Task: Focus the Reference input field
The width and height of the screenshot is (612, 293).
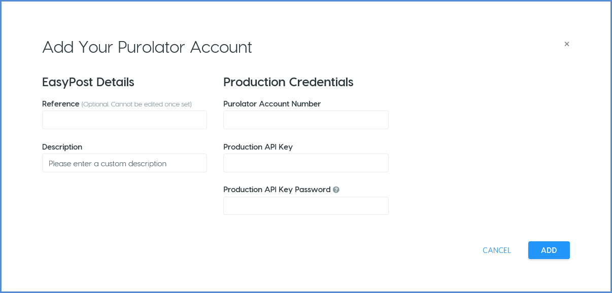Action: tap(124, 120)
